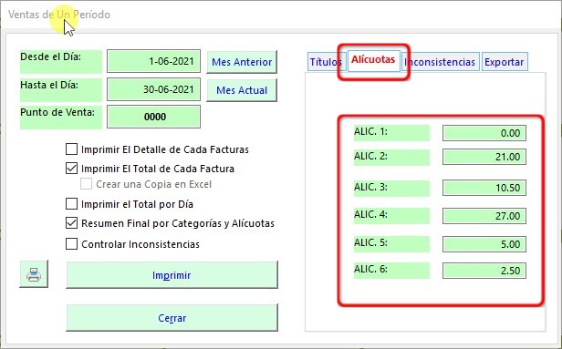Image resolution: width=562 pixels, height=349 pixels.
Task: Focus the Desde el Día date field
Action: point(154,61)
